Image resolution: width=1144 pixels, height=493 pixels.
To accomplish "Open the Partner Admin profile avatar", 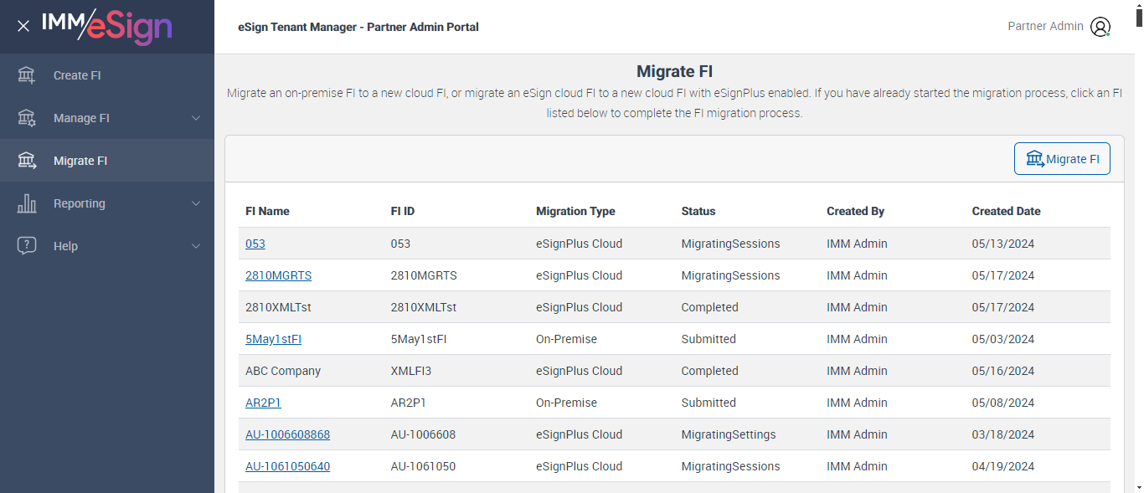I will [1100, 27].
